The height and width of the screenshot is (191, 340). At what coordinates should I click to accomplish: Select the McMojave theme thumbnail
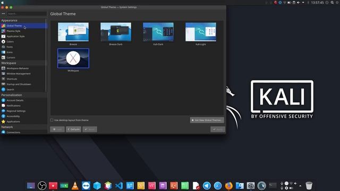tap(73, 58)
